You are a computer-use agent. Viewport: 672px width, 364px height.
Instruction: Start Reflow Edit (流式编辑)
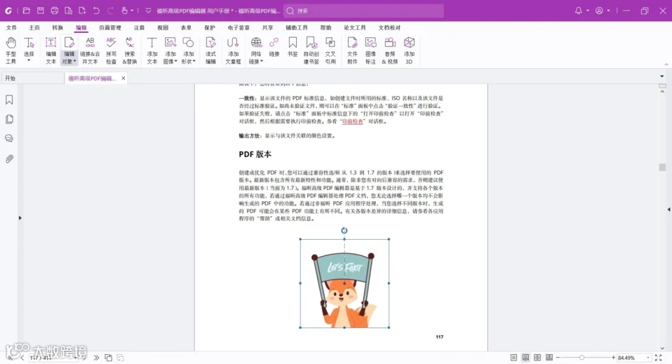click(210, 50)
